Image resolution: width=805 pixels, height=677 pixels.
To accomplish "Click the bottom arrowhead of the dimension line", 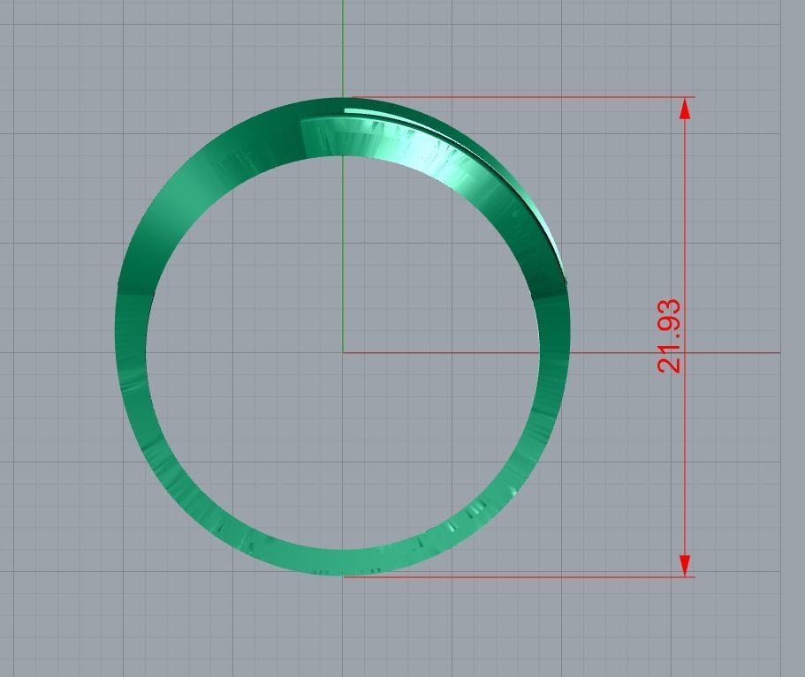I will point(685,565).
